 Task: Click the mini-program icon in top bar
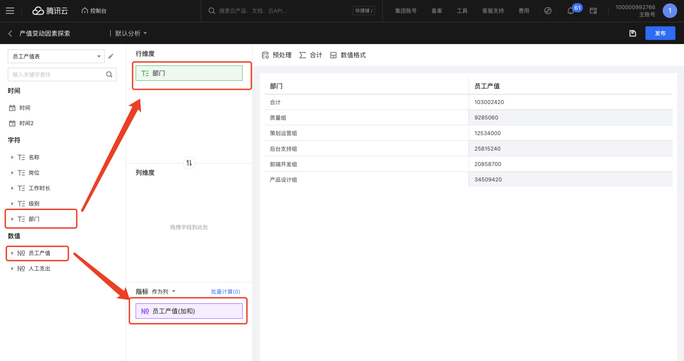(x=548, y=11)
